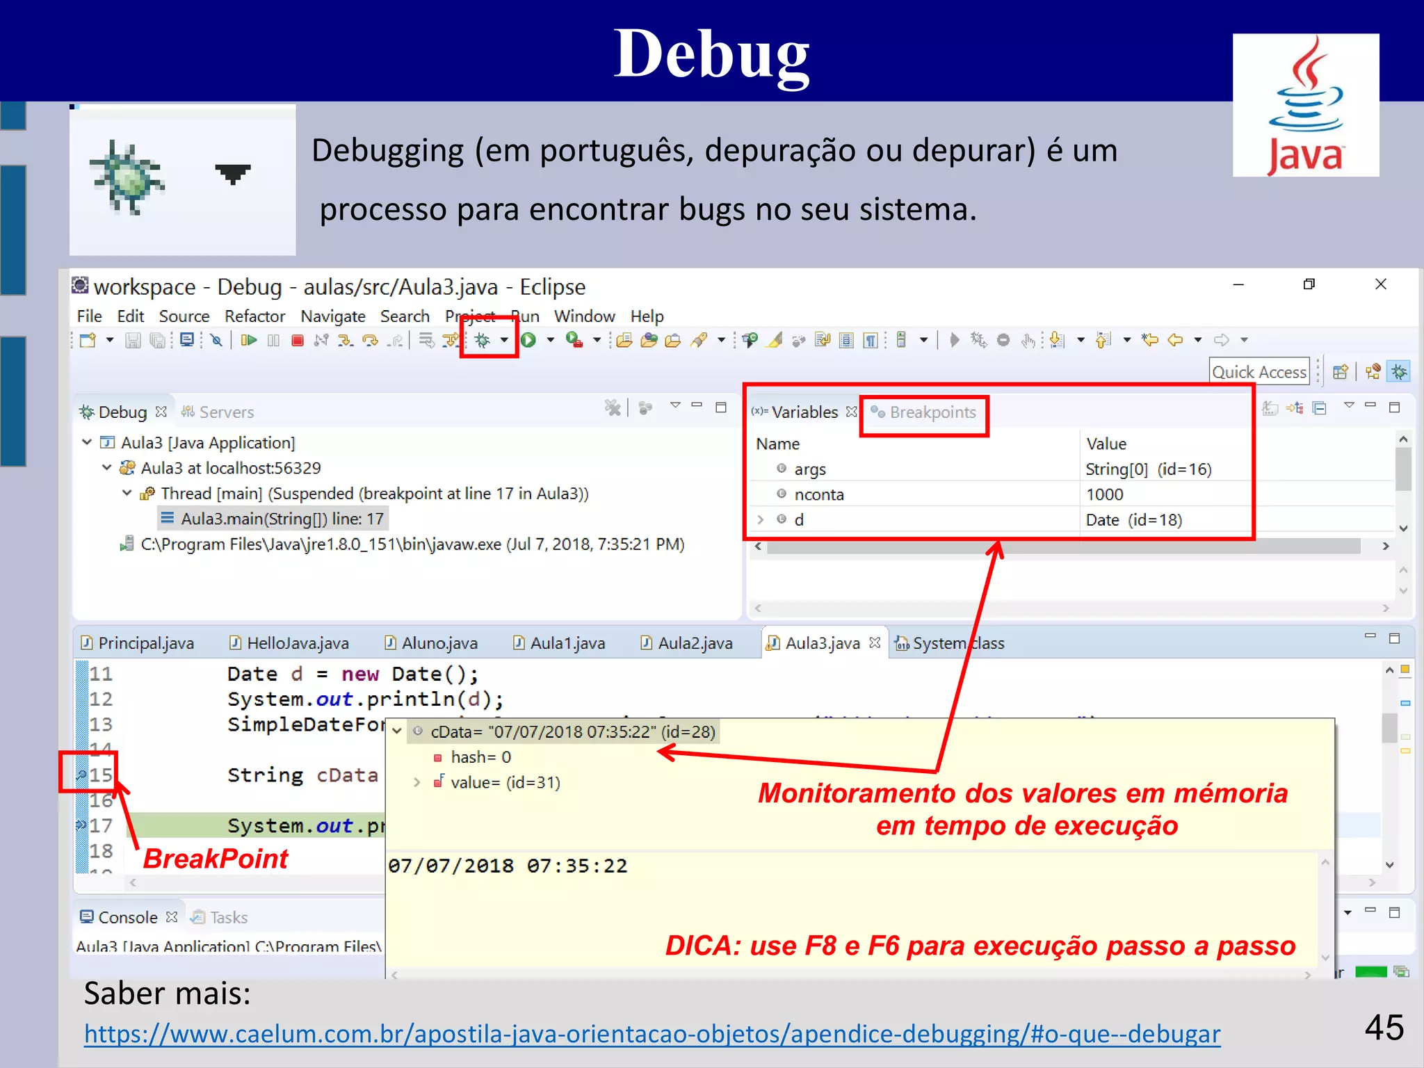Viewport: 1424px width, 1068px height.
Task: Click Collapse All in Variables view toolbar
Action: 1320,408
